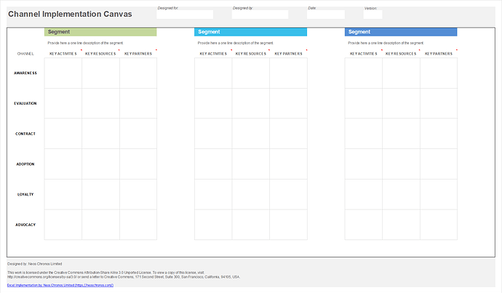This screenshot has width=502, height=293.
Task: Select Loyalty Key Activities cell in light blue segment
Action: click(x=213, y=194)
